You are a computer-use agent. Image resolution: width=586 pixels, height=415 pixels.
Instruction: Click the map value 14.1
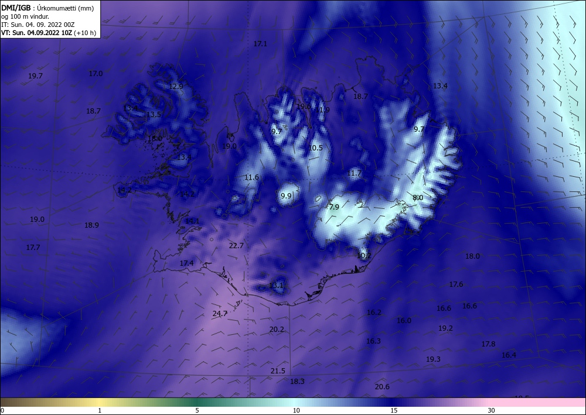click(192, 221)
